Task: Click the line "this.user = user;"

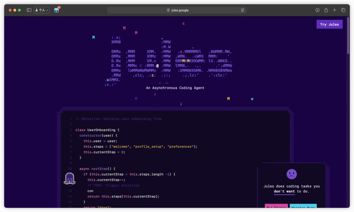Action: coord(100,141)
